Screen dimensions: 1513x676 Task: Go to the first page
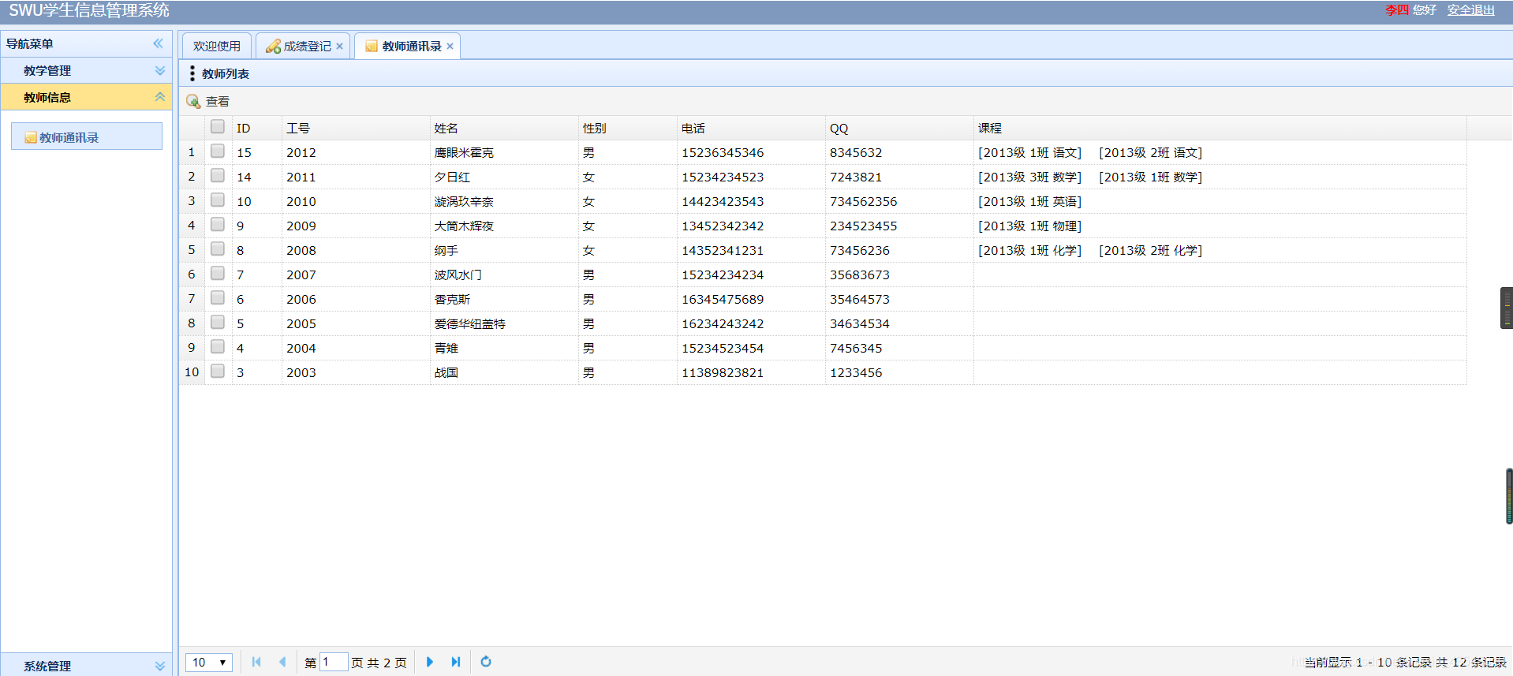coord(256,662)
